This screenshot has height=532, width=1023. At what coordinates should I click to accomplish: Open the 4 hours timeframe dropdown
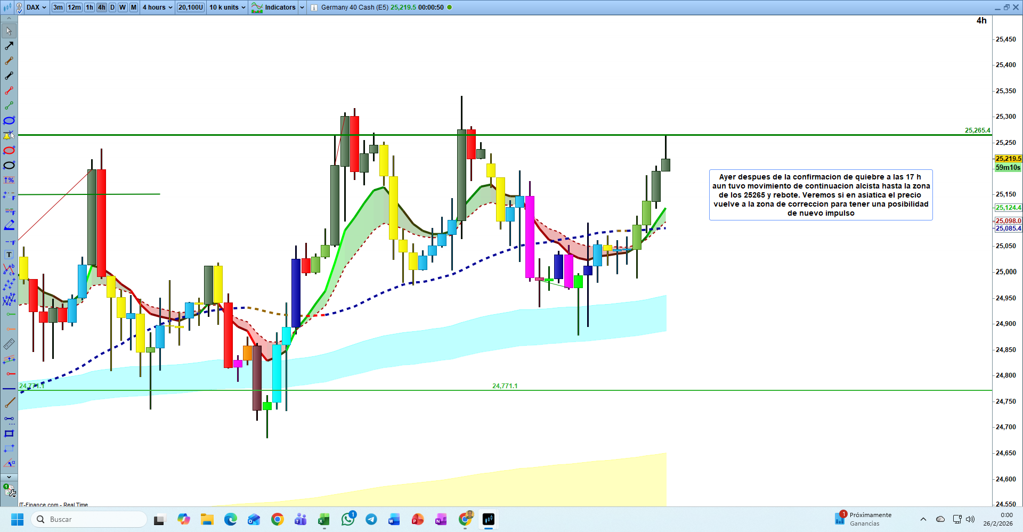[x=157, y=7]
